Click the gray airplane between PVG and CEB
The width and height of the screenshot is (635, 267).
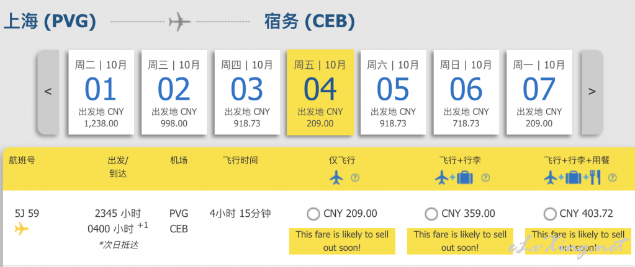click(180, 22)
